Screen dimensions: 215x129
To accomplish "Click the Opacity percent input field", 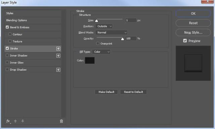I will coord(131,38).
